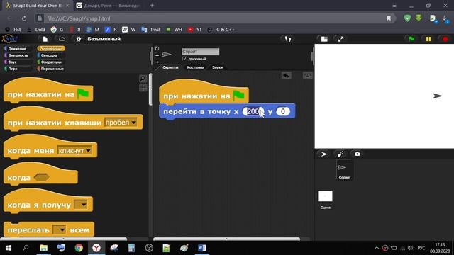
Task: Open Chrome from the taskbar
Action: tap(79, 248)
